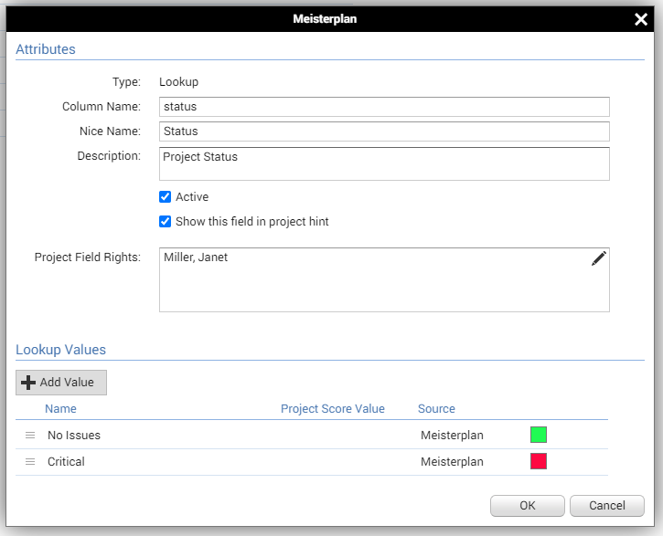663x536 pixels.
Task: Click the Attributes section heading
Action: pos(46,49)
